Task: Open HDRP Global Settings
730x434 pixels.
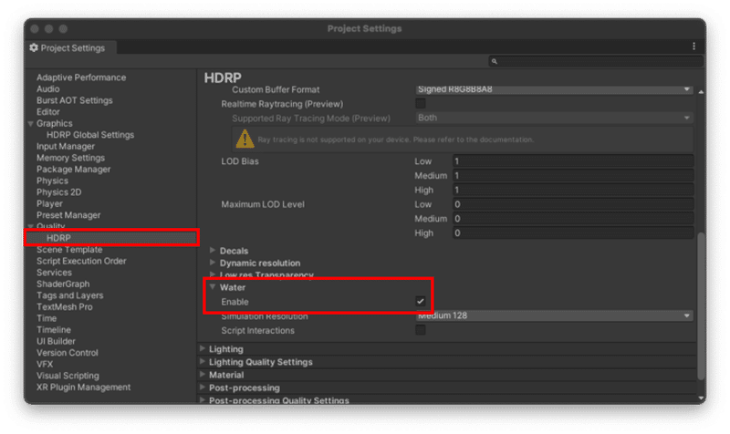Action: point(90,135)
